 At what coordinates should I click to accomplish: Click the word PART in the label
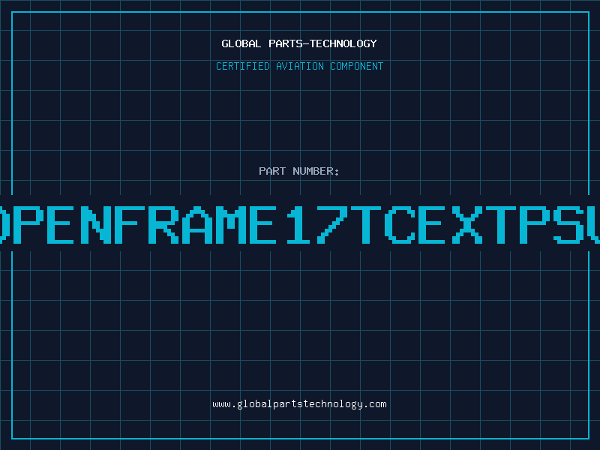click(272, 171)
